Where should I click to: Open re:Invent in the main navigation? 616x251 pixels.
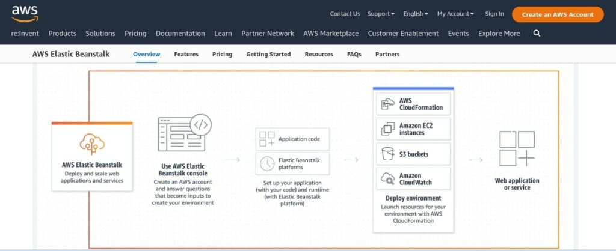25,34
